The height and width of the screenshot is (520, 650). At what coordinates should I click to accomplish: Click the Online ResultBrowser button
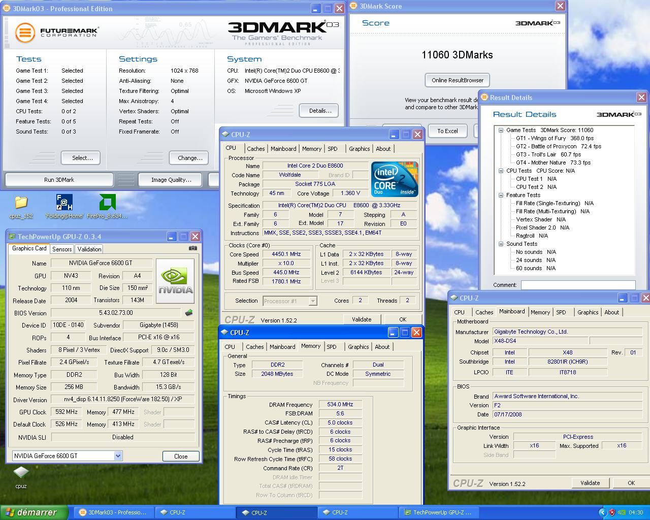pos(458,80)
